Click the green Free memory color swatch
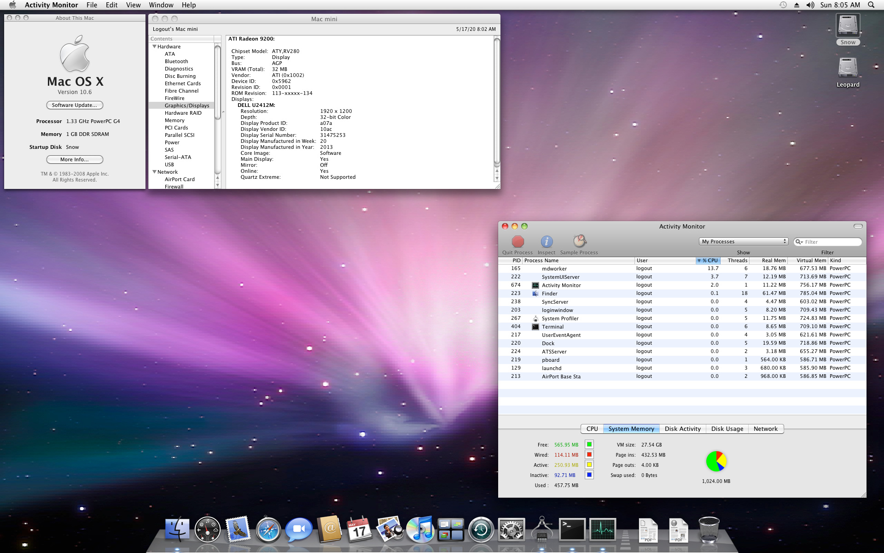This screenshot has width=884, height=553. (x=589, y=445)
